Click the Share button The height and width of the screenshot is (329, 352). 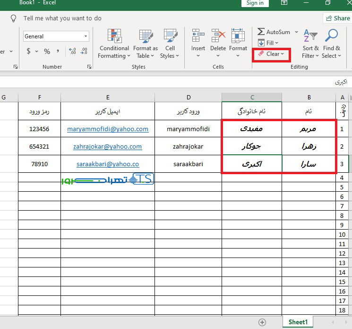click(338, 18)
